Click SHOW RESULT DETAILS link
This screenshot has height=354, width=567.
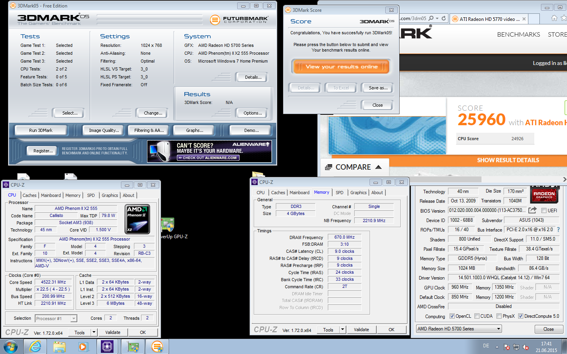pyautogui.click(x=508, y=160)
